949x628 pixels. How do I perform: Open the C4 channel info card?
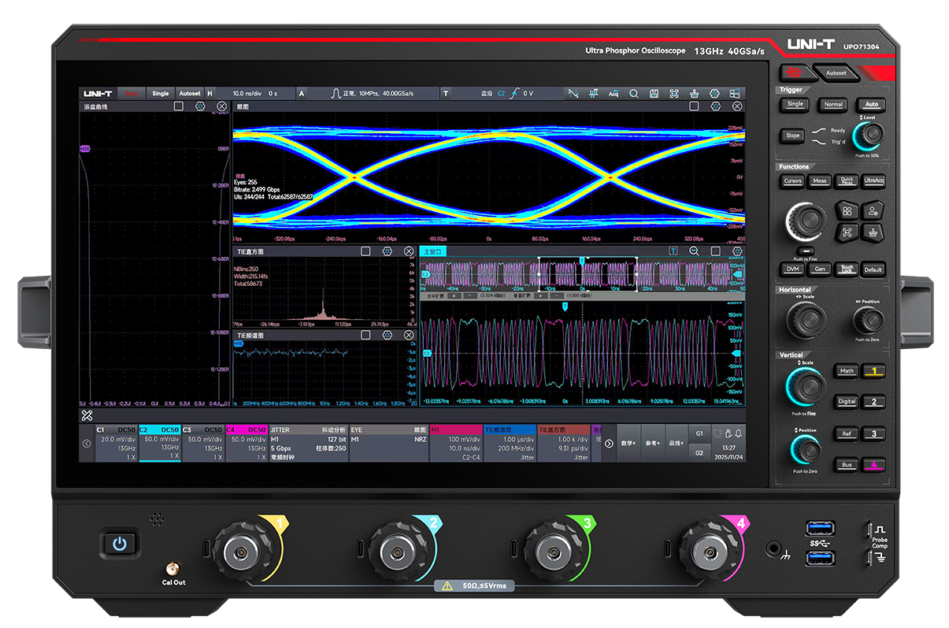pyautogui.click(x=247, y=444)
